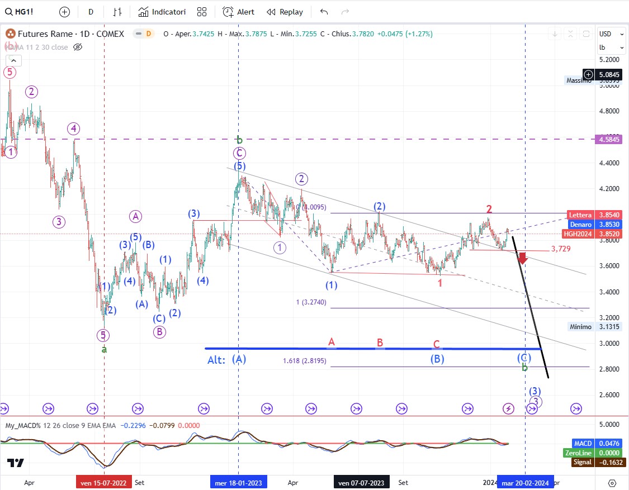Screen dimensions: 629x490
Task: Open the lb unit dropdown
Action: (611, 47)
